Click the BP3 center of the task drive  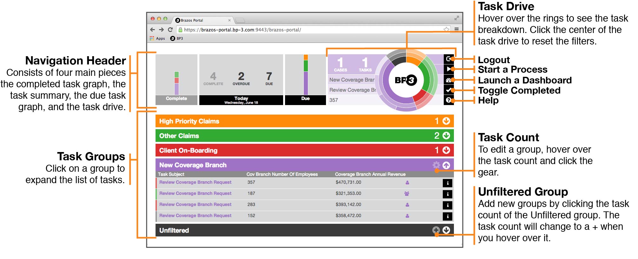pos(405,80)
